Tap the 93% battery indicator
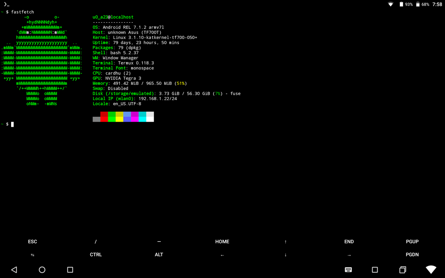 point(406,4)
